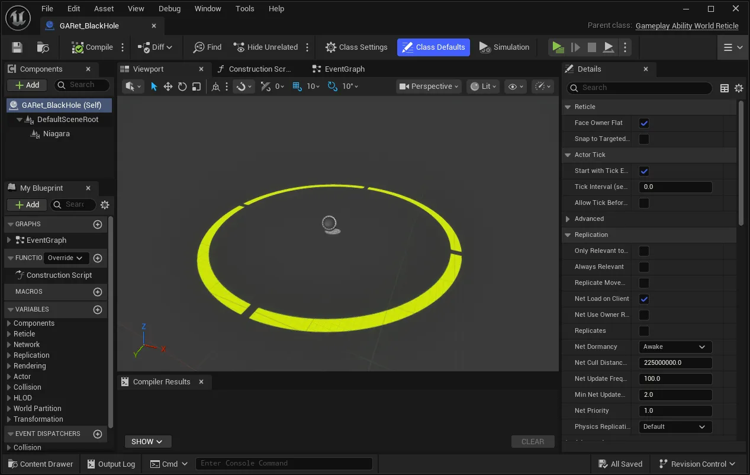Collapse the DefaultSceneRoot tree node
The height and width of the screenshot is (475, 750).
[20, 120]
